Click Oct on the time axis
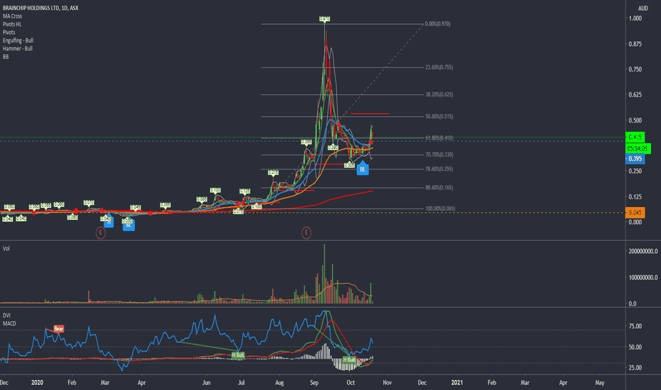This screenshot has height=390, width=661. (350, 383)
